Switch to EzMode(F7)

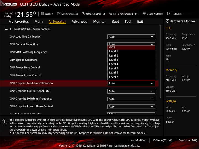[163, 140]
